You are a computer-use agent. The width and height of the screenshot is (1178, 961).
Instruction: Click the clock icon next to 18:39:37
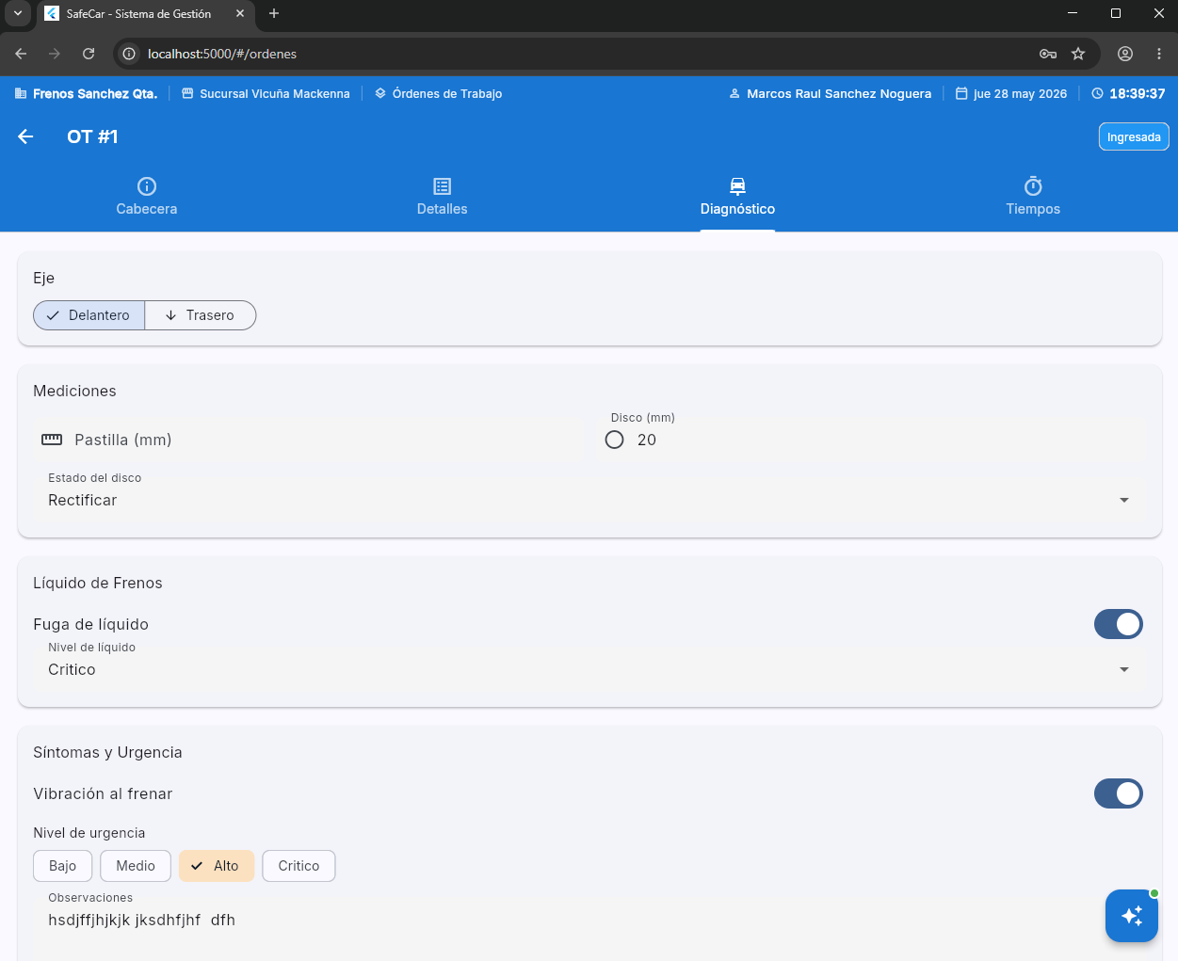1097,94
